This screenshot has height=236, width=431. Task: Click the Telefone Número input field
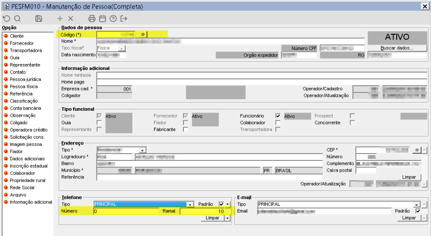(x=126, y=211)
